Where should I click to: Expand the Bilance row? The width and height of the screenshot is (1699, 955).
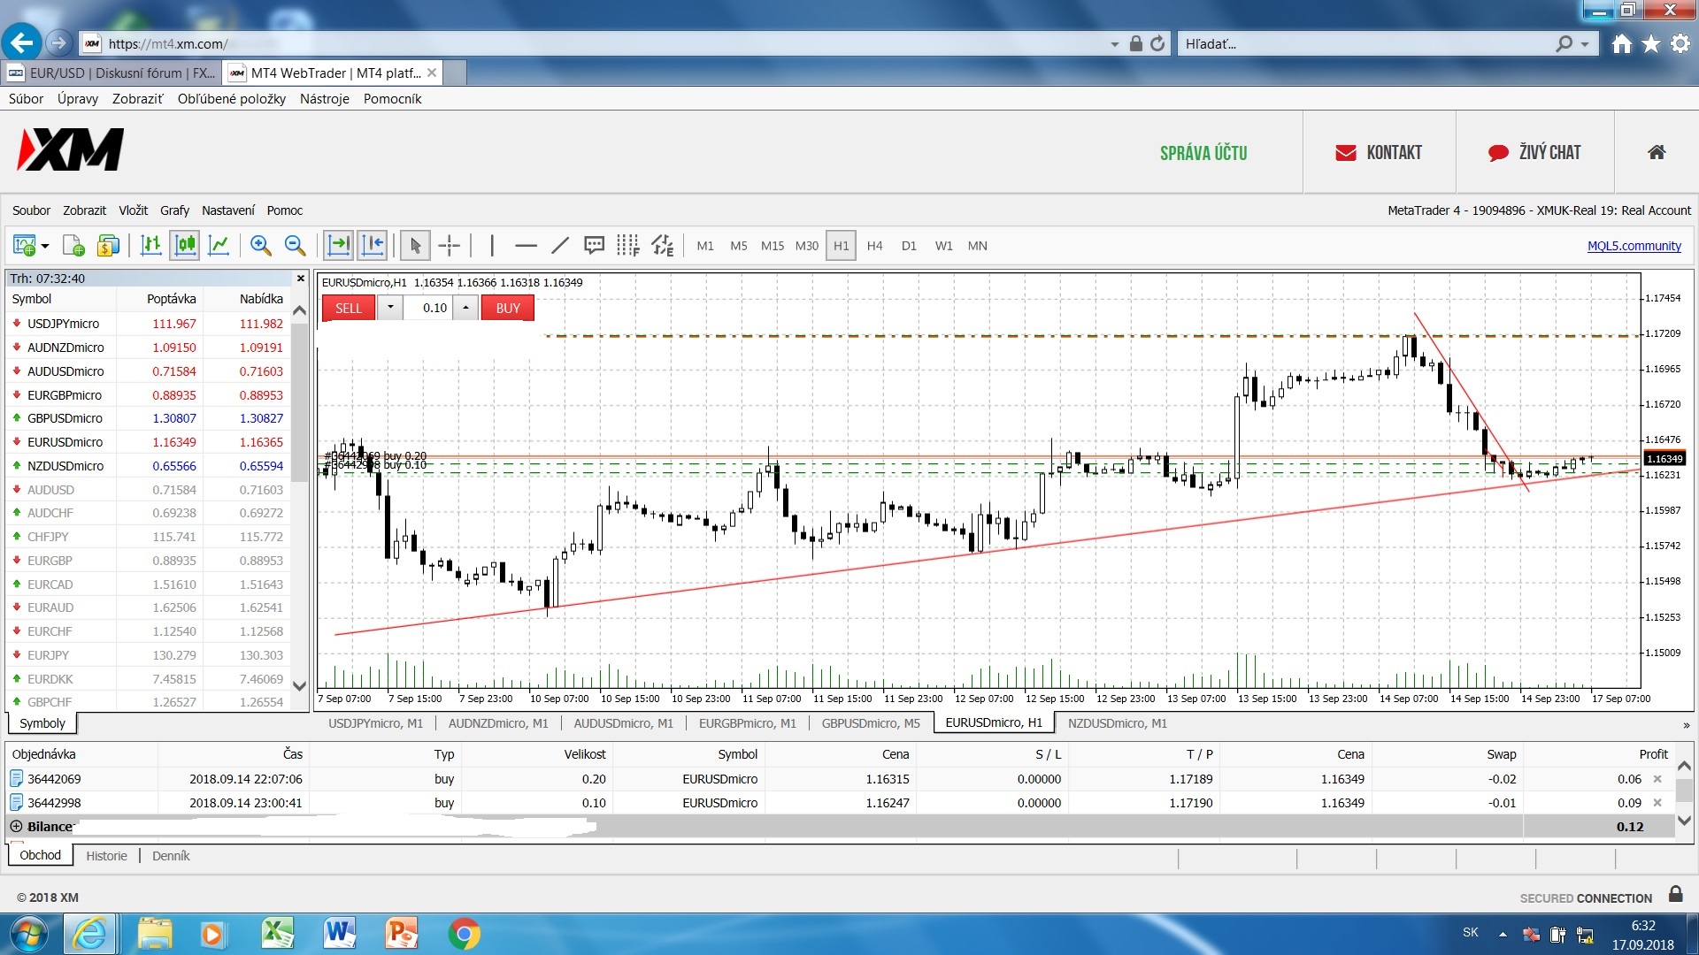point(16,827)
